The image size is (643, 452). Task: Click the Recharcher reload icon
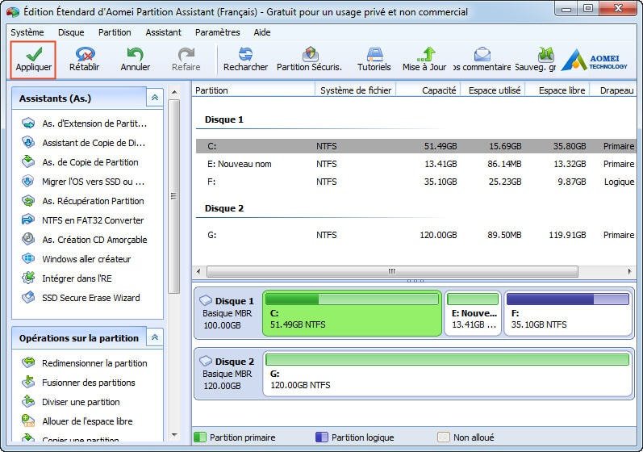click(x=245, y=54)
